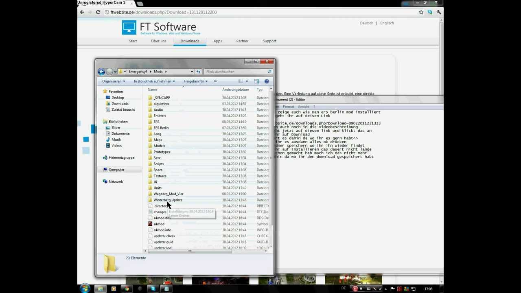Screen dimensions: 521x293
Task: Switch website language to Englisch
Action: pos(387,23)
